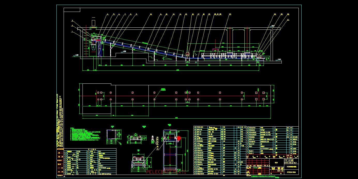Click part callout number 23

click(230, 14)
